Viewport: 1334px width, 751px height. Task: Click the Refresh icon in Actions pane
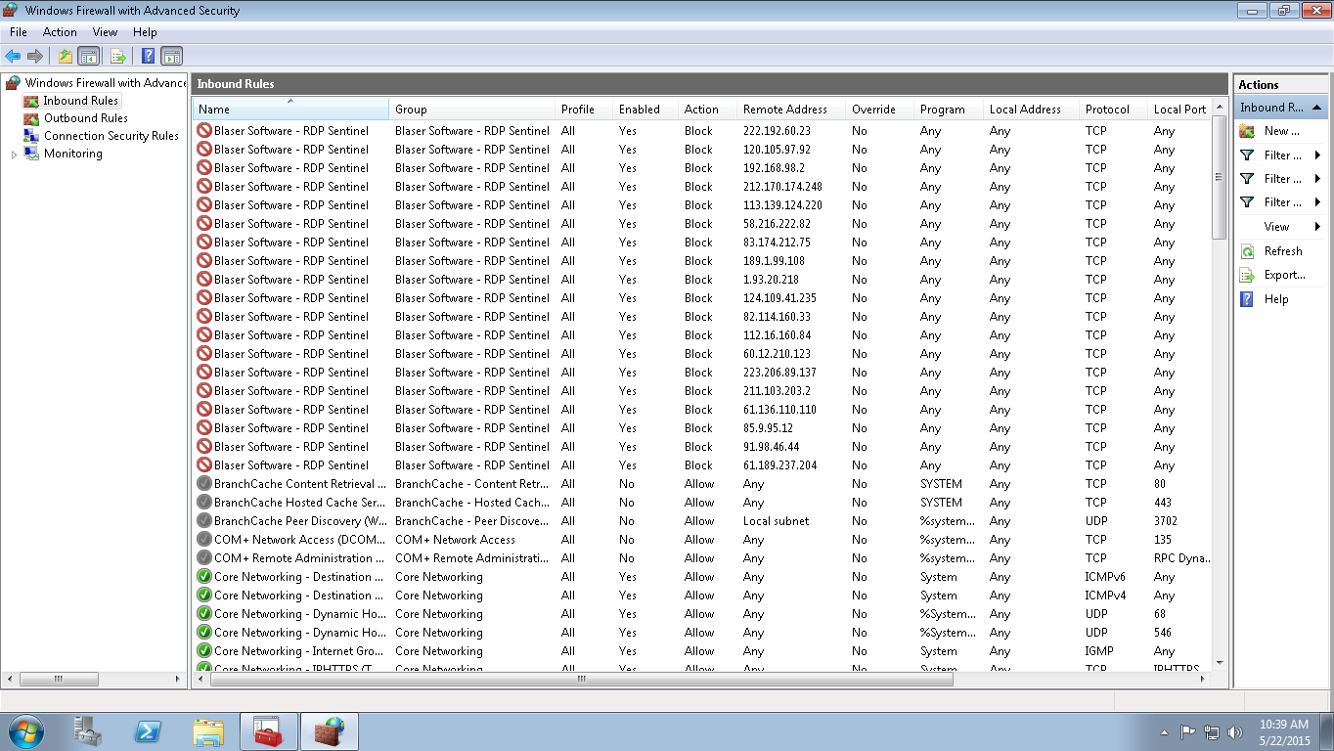point(1247,251)
